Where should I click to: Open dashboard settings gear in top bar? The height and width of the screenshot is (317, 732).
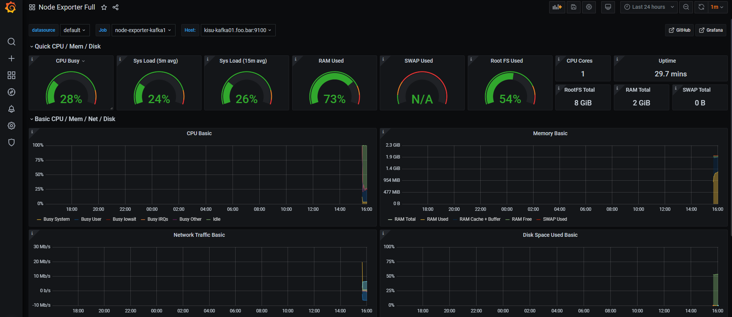[589, 7]
